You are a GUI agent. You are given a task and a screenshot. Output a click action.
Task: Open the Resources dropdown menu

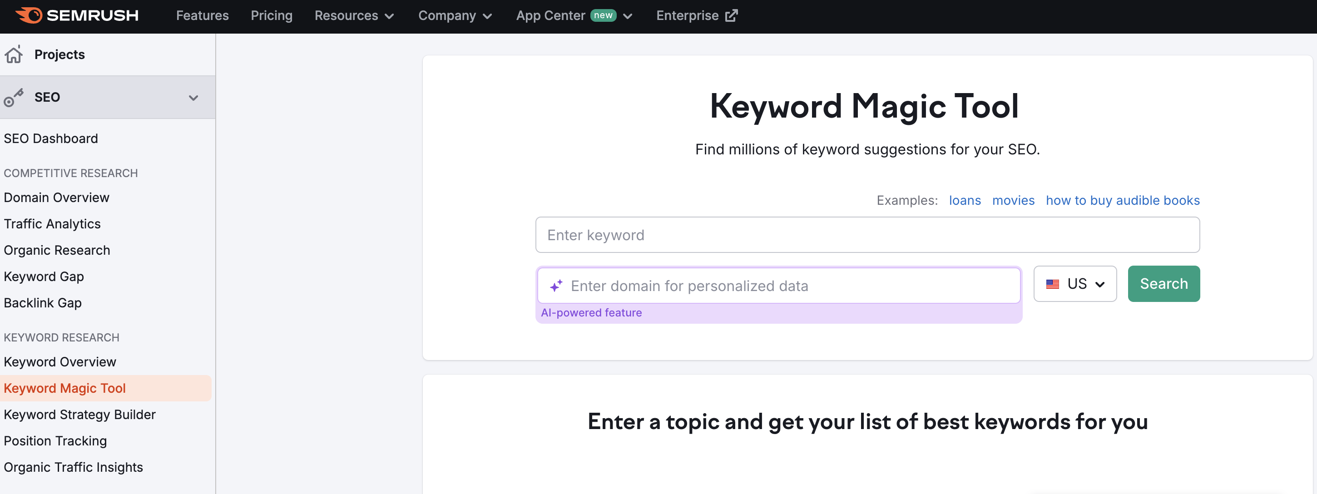(x=354, y=15)
